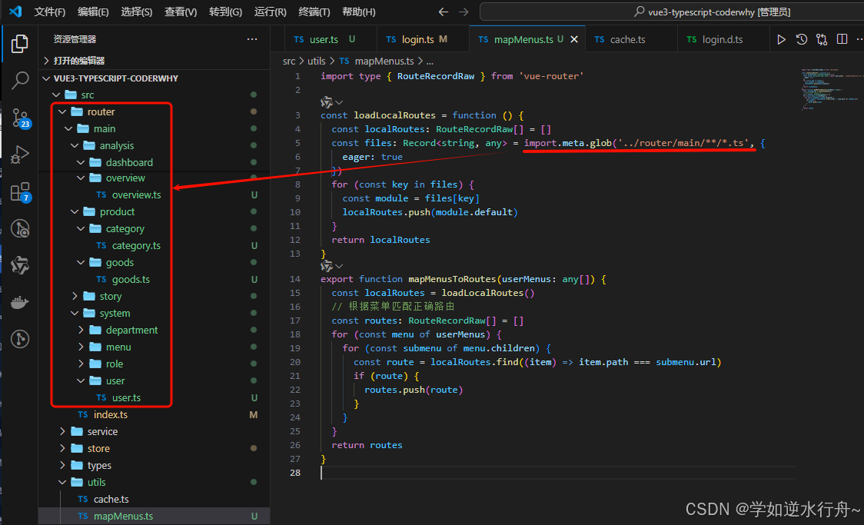The image size is (864, 525).
Task: Split the editor to the right
Action: (842, 39)
